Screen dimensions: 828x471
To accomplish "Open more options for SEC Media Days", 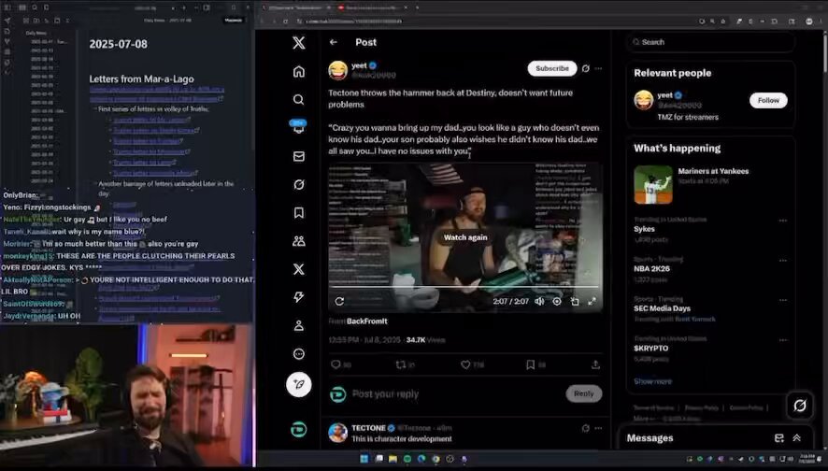I will click(x=782, y=300).
